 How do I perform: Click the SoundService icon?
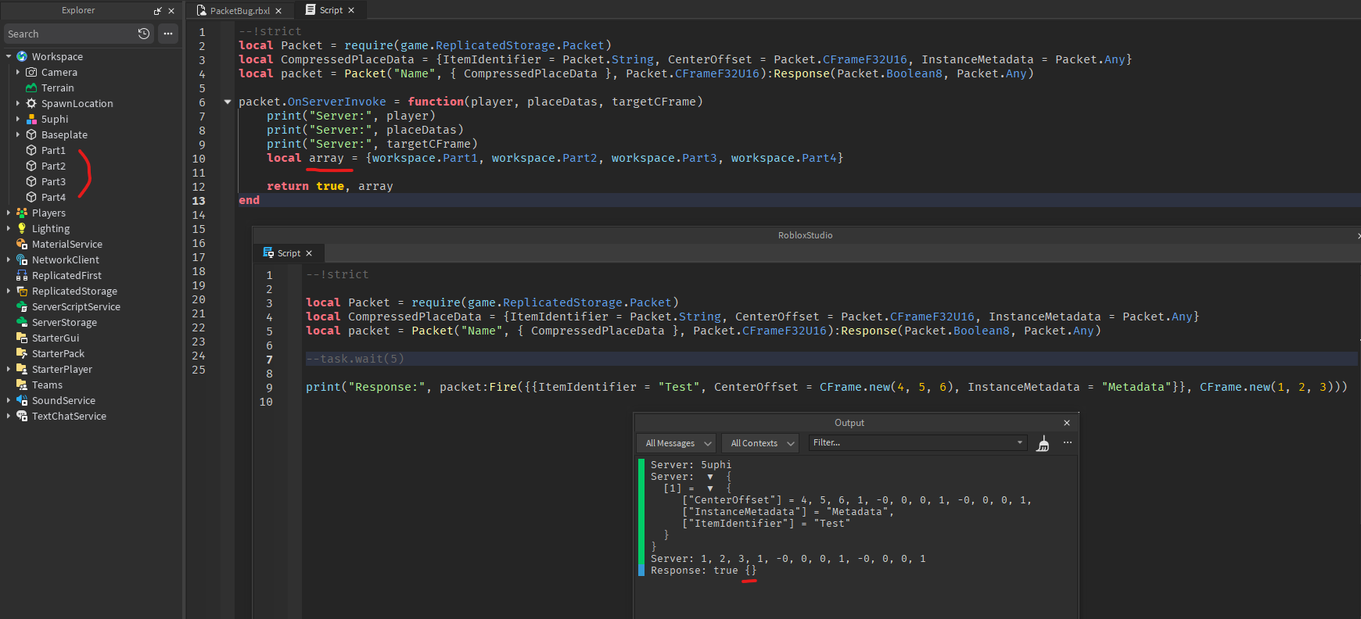[22, 400]
